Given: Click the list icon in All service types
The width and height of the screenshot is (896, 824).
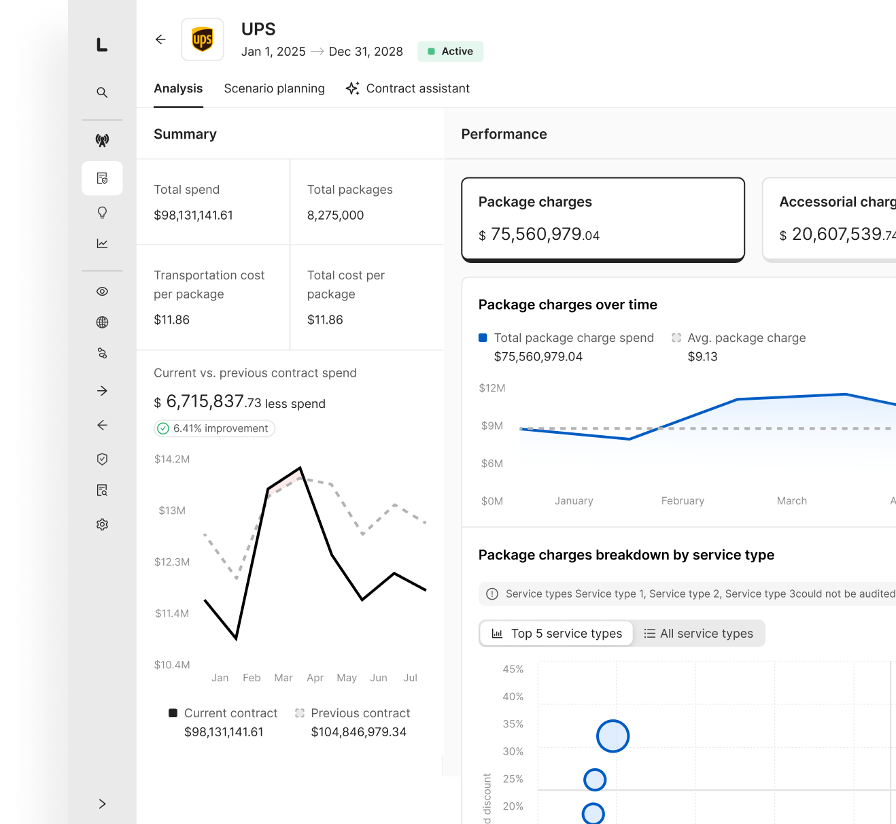Looking at the screenshot, I should pos(650,634).
